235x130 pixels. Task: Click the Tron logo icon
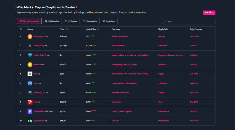30,102
